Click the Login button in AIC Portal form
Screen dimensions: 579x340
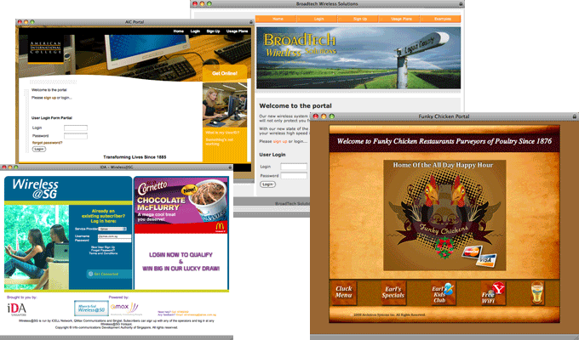tap(39, 149)
